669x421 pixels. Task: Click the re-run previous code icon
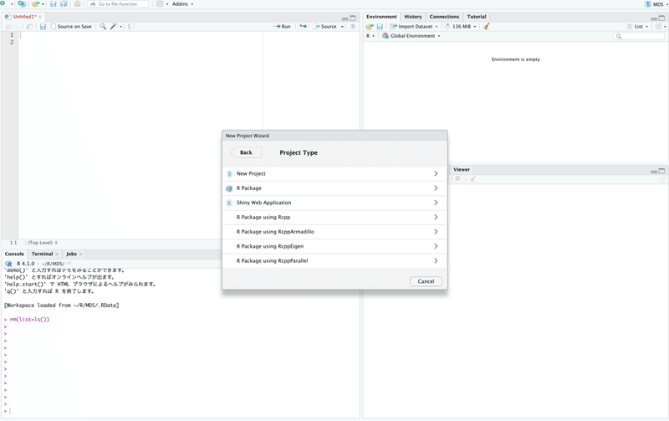(303, 27)
